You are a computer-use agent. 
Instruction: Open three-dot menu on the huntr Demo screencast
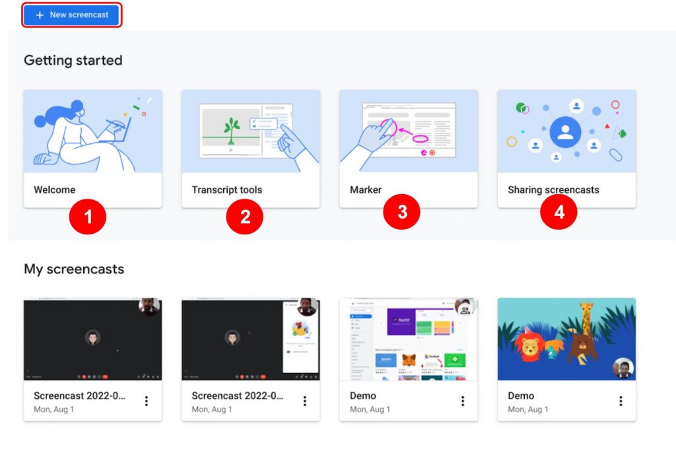pyautogui.click(x=463, y=401)
